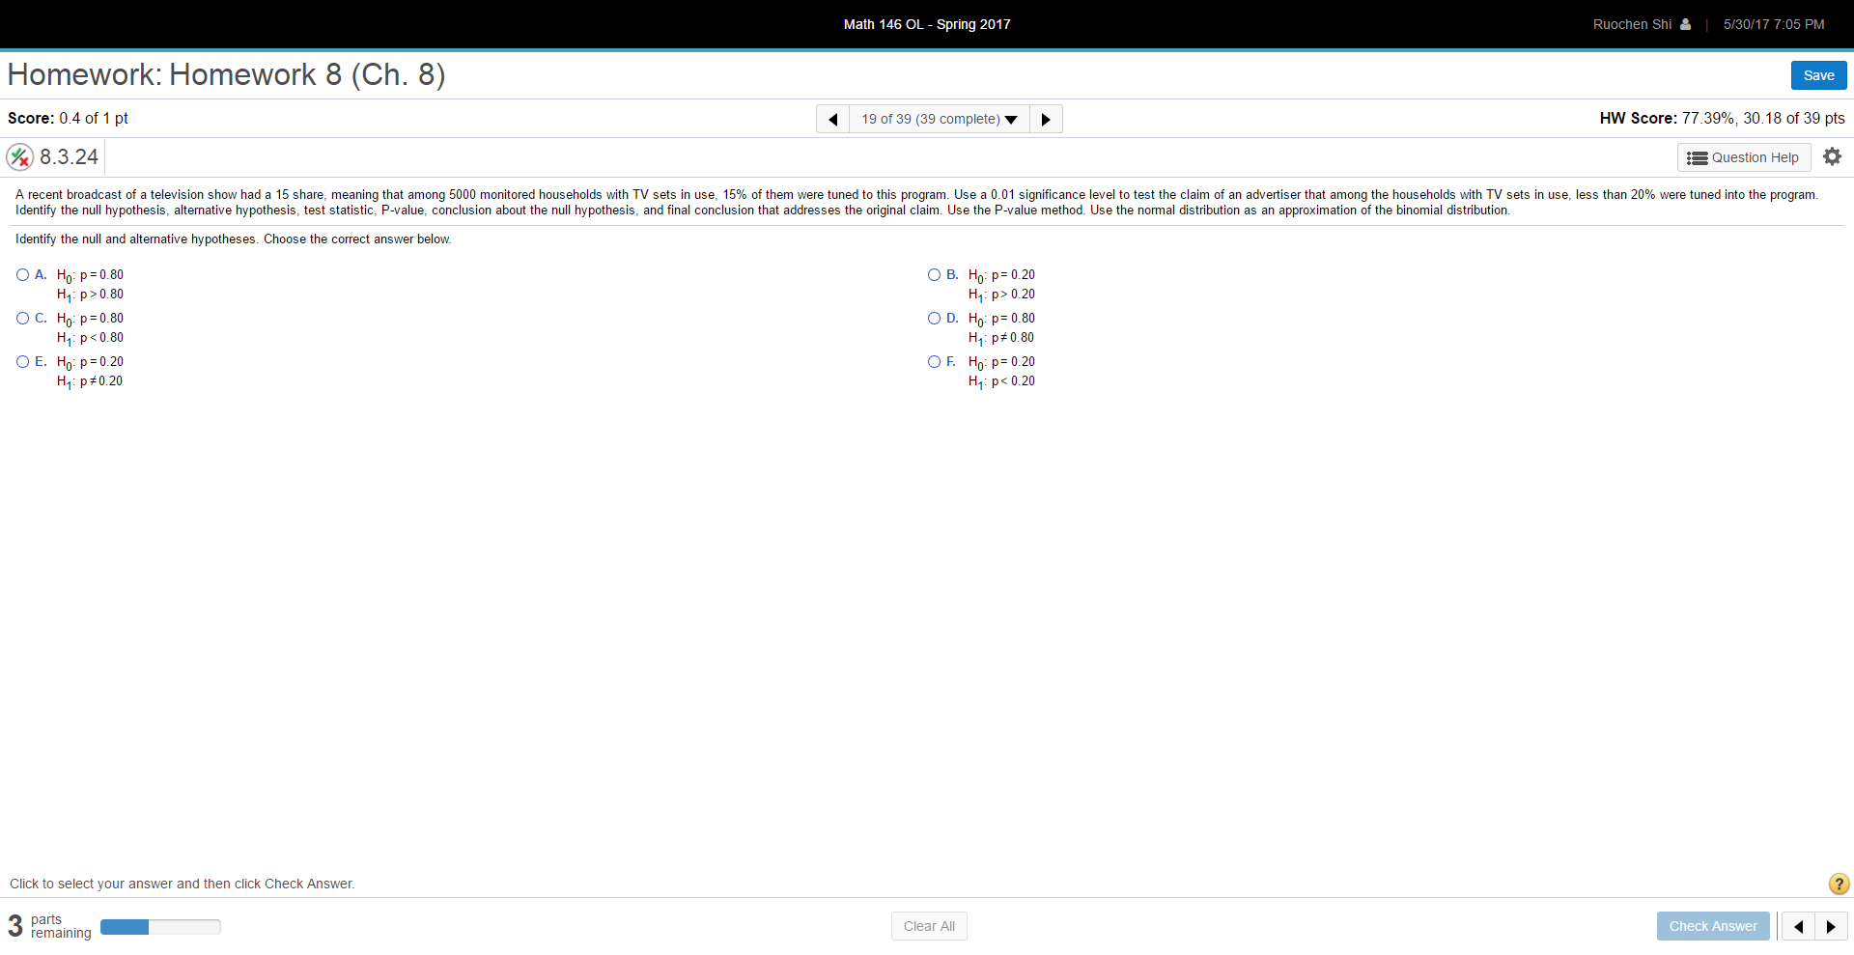
Task: Click the red X incorrect answer icon
Action: pos(19,156)
